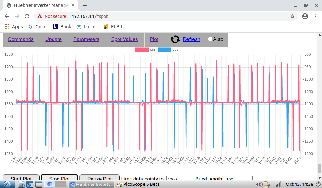Switch to the Spot Values tab
This screenshot has height=188, width=322.
tap(124, 39)
